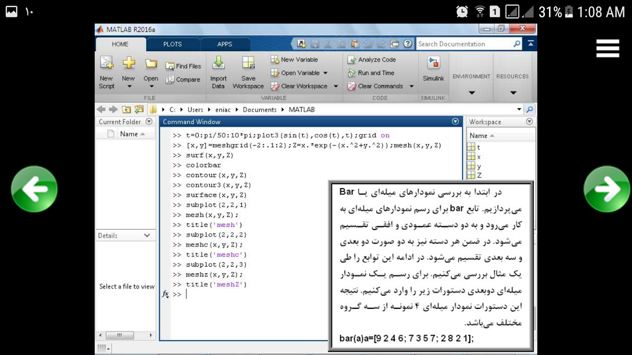632x355 pixels.
Task: Click the Switch Windows icon in quick access toolbar
Action: [394, 44]
